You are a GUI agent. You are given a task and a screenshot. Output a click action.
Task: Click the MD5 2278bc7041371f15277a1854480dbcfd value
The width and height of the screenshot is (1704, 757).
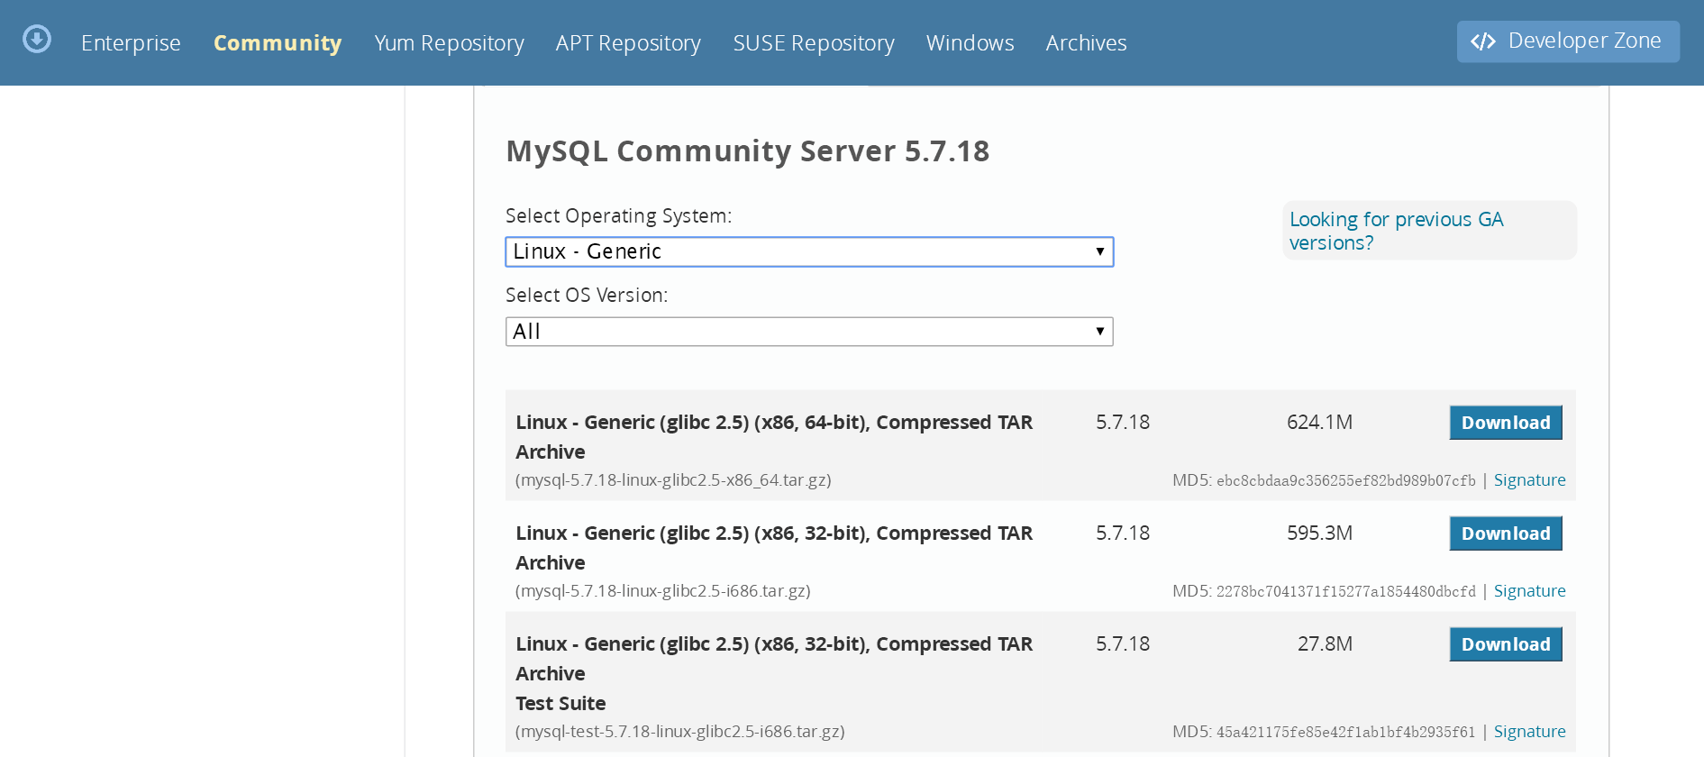[1346, 592]
